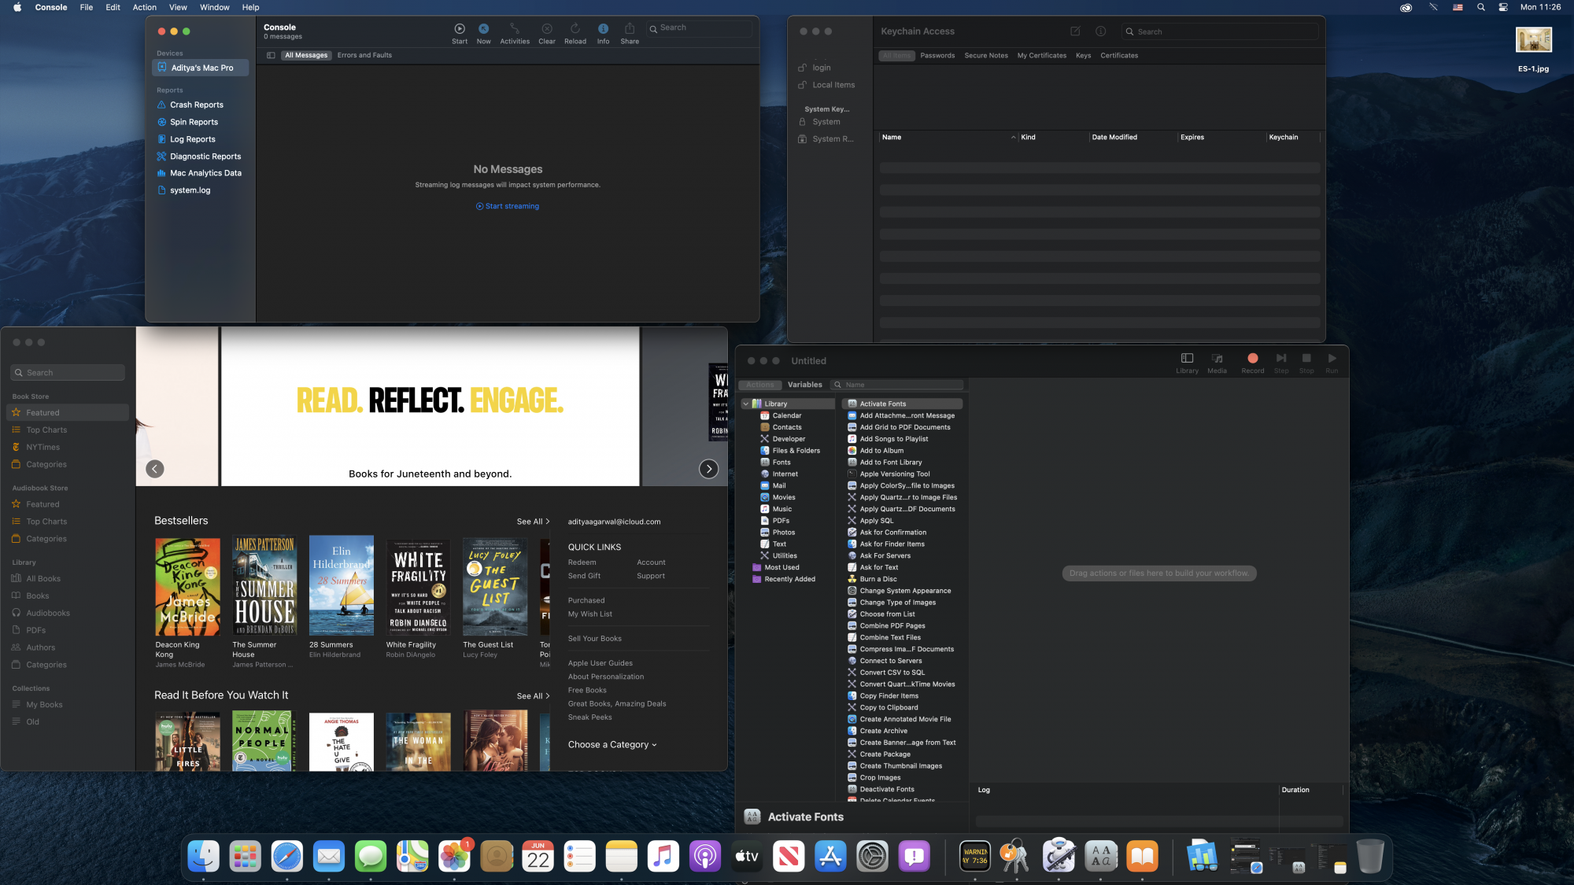Screen dimensions: 1574x885
Task: Click the info icon in Keychain Access toolbar
Action: pos(1100,31)
